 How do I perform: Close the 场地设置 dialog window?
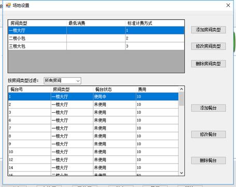228,5
